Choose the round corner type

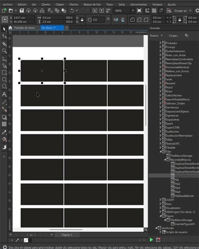pyautogui.click(x=133, y=20)
